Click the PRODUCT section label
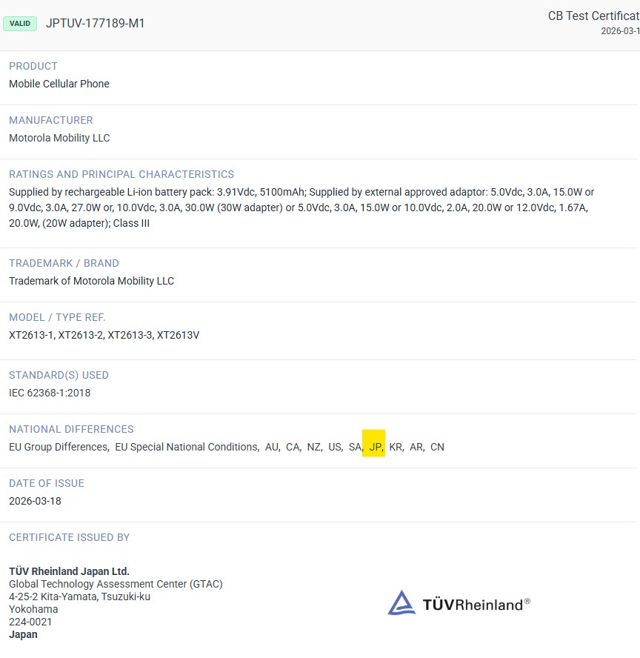 pos(33,66)
